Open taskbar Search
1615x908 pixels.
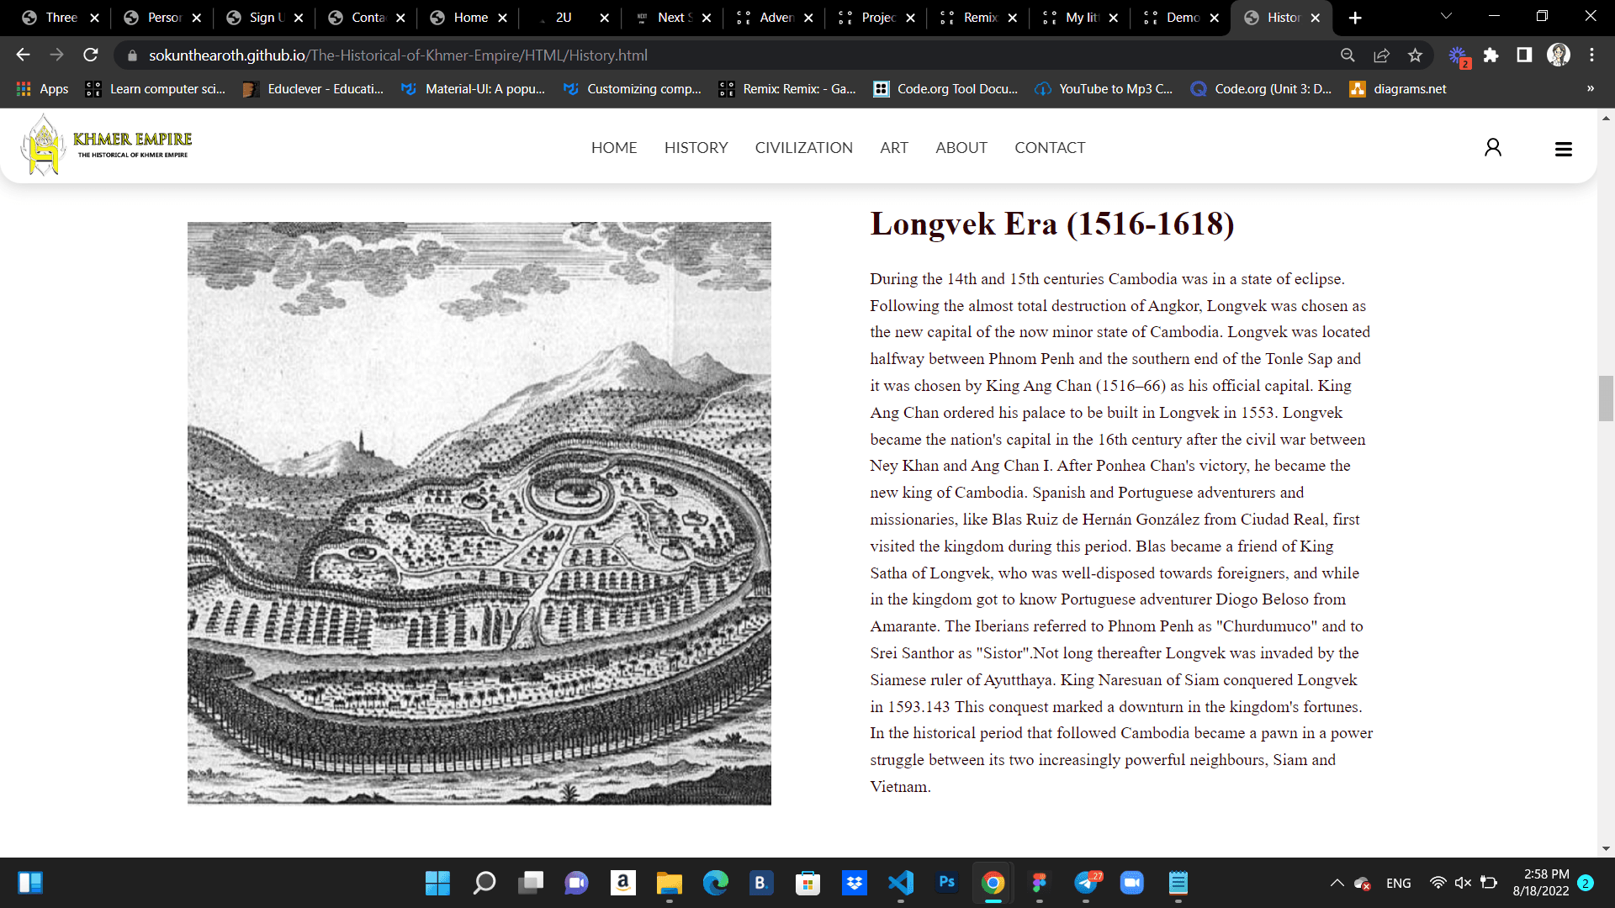pos(484,883)
